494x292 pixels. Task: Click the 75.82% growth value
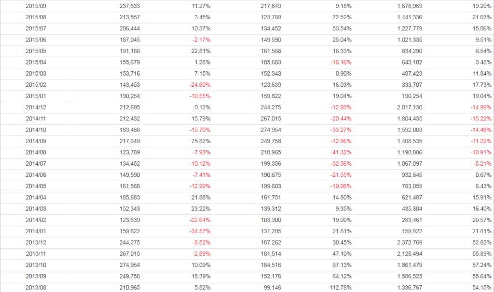(x=200, y=141)
